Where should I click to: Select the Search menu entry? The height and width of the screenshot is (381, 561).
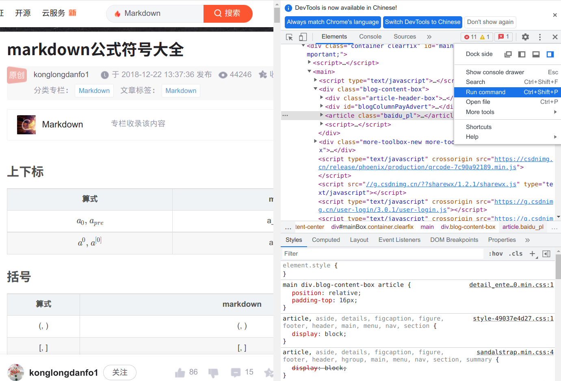(x=507, y=82)
